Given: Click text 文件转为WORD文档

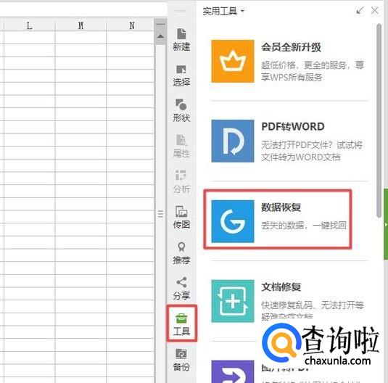Looking at the screenshot, I should point(301,157).
